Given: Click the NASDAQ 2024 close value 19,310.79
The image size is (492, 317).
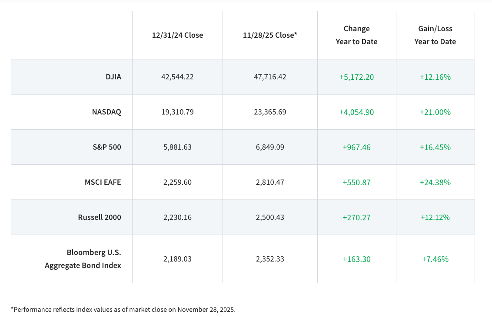Looking at the screenshot, I should coord(177,112).
